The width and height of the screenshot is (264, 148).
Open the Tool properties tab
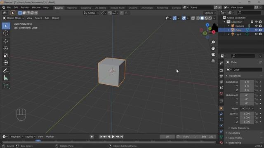pyautogui.click(x=221, y=63)
